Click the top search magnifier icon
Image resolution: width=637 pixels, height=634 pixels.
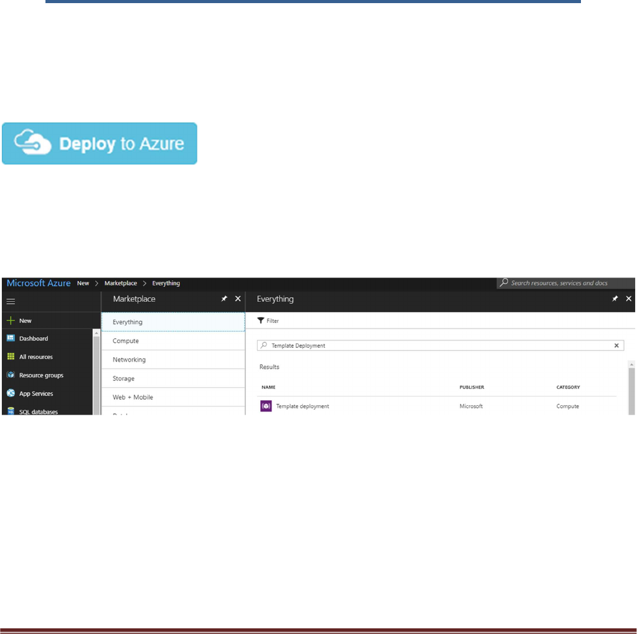504,282
